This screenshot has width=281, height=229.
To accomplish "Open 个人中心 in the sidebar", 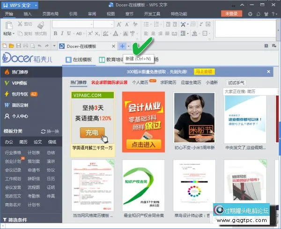I will coord(20,116).
